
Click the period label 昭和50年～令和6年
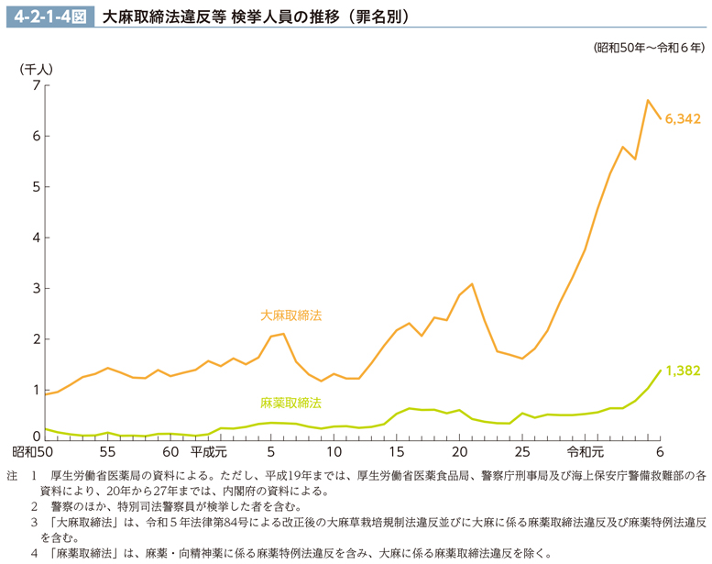649,47
